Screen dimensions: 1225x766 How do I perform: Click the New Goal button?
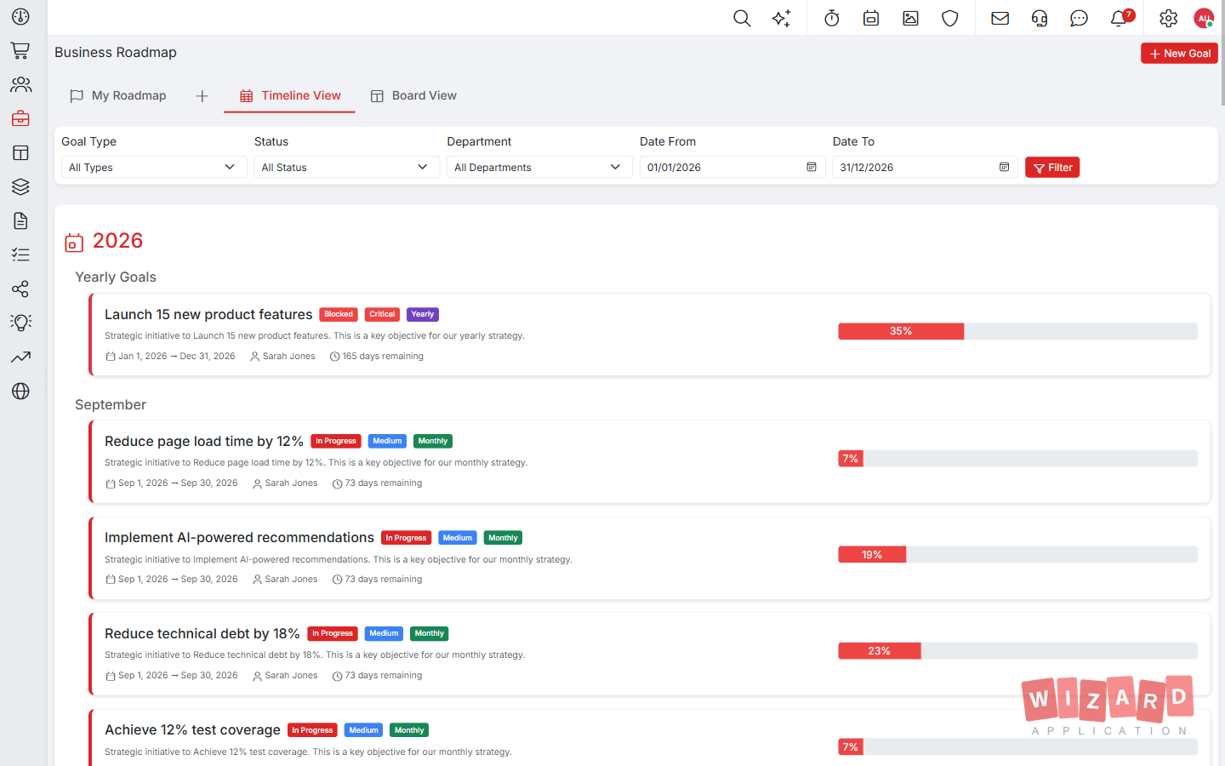(1179, 53)
